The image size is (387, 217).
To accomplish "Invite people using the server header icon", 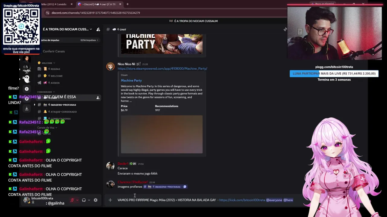I will [x=98, y=29].
